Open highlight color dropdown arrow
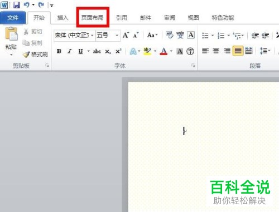 pos(155,51)
